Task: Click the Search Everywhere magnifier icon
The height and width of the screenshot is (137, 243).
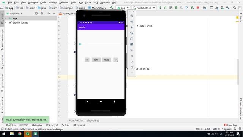Action: 235,8
